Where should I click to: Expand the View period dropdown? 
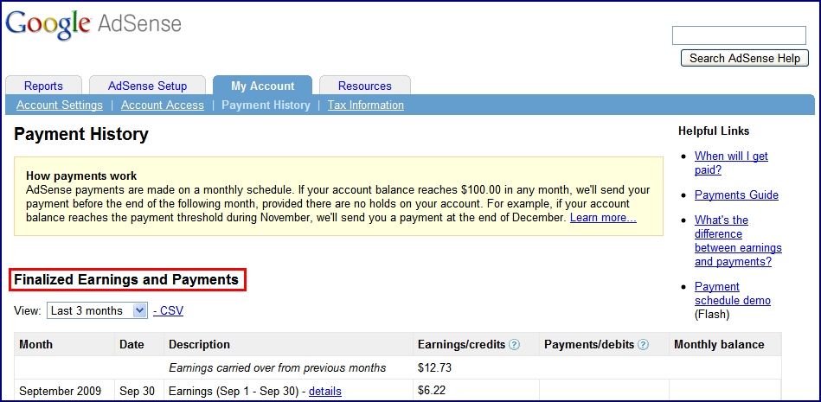click(x=98, y=311)
